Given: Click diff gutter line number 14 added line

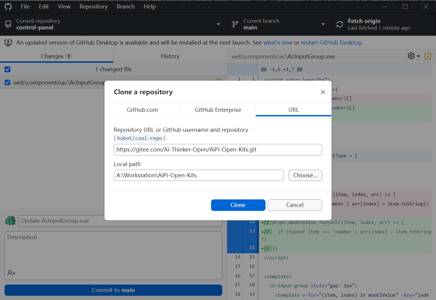Looking at the screenshot, I should (x=252, y=248).
